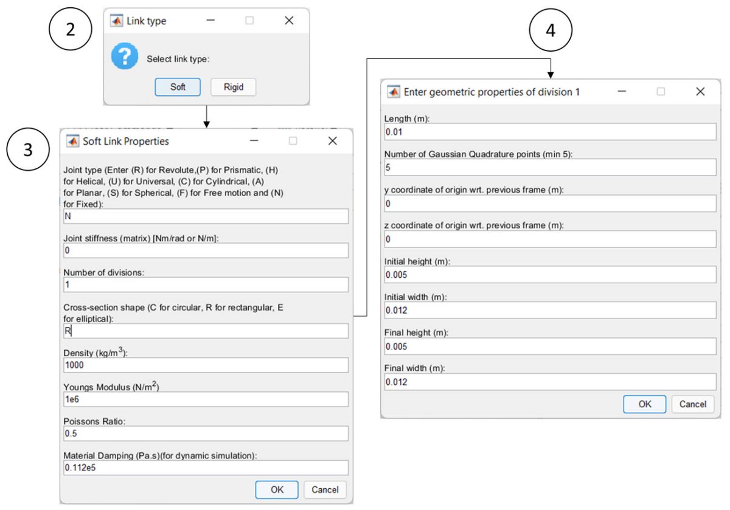
Task: Select the Rigid link type
Action: tap(233, 87)
